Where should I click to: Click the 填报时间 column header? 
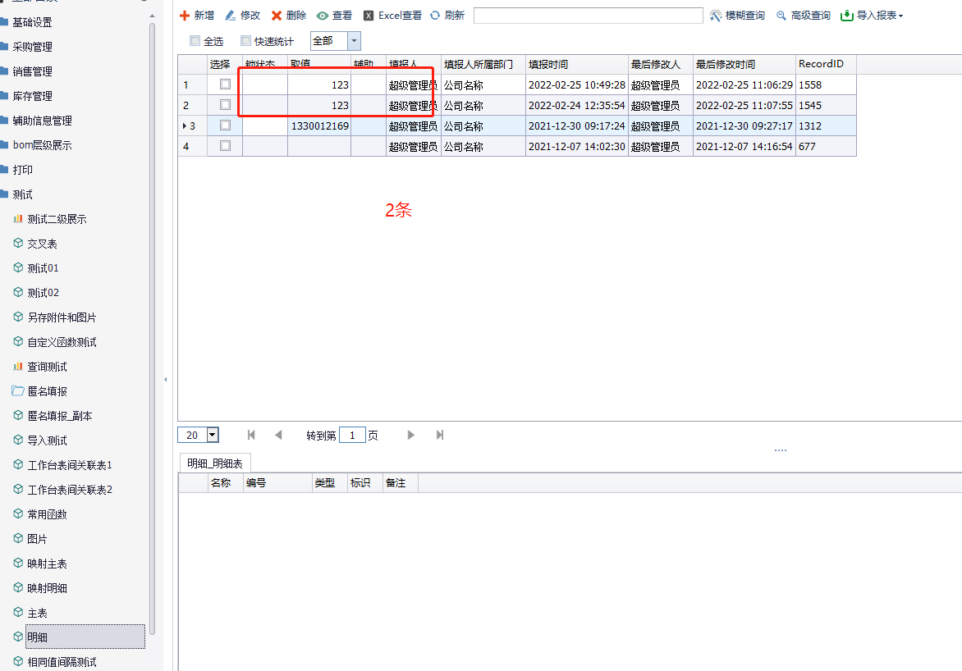click(x=548, y=64)
